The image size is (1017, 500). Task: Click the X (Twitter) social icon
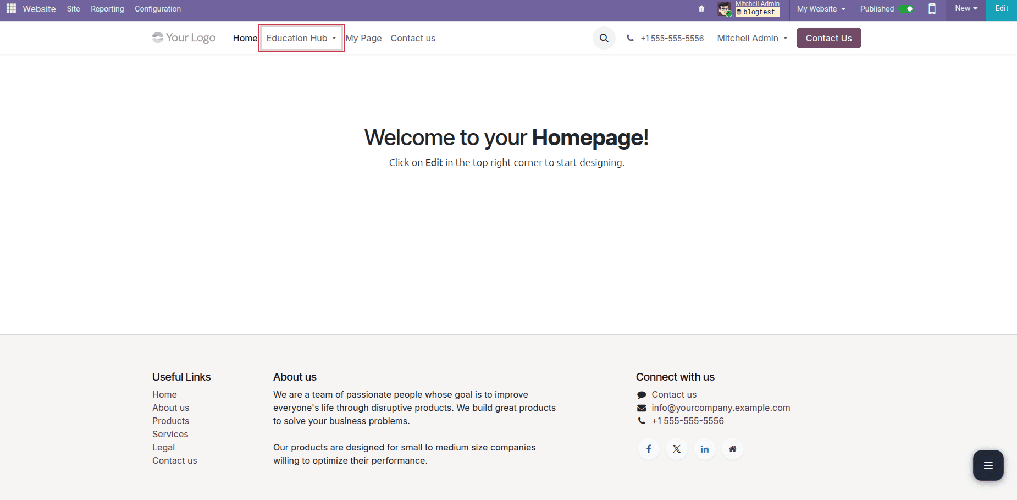tap(677, 448)
